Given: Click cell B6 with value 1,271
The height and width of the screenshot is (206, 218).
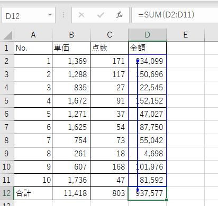Looking at the screenshot, I should coord(71,114).
